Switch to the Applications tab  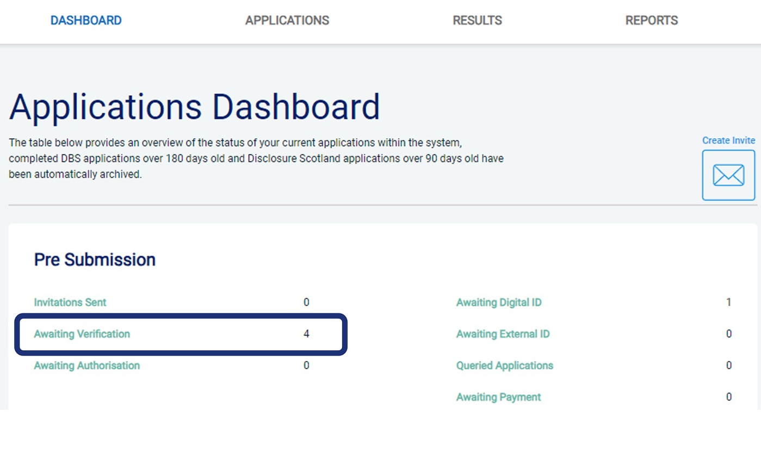tap(287, 21)
